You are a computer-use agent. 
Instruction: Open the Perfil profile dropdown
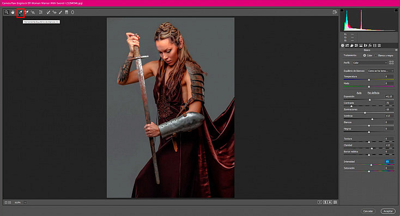pyautogui.click(x=370, y=63)
